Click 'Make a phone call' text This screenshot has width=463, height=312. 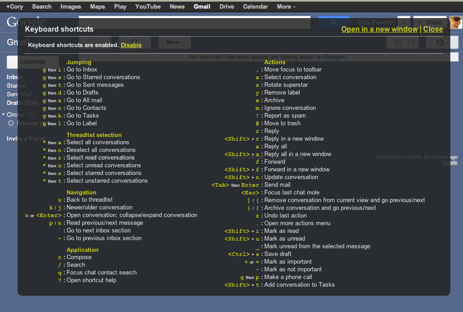coord(288,277)
